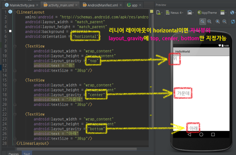Click the yellow warning stripe near line 22
236x155 pixels.
tap(151, 115)
